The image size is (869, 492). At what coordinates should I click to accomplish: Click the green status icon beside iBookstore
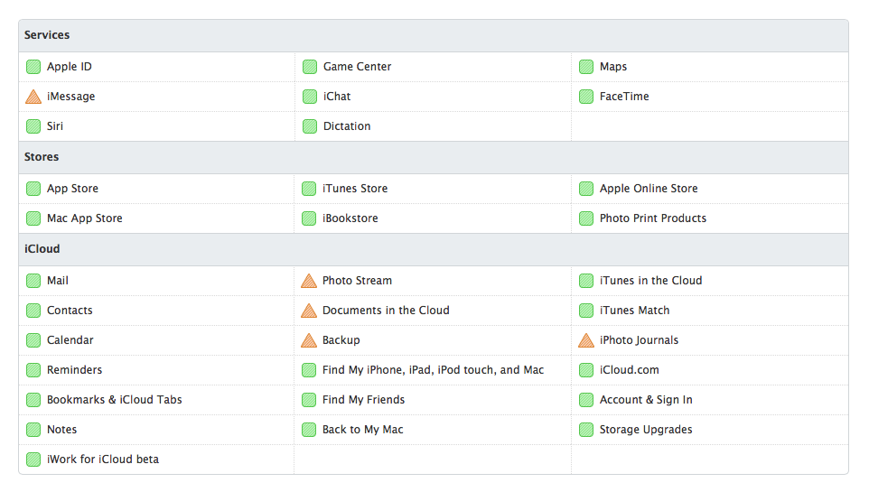click(x=309, y=218)
